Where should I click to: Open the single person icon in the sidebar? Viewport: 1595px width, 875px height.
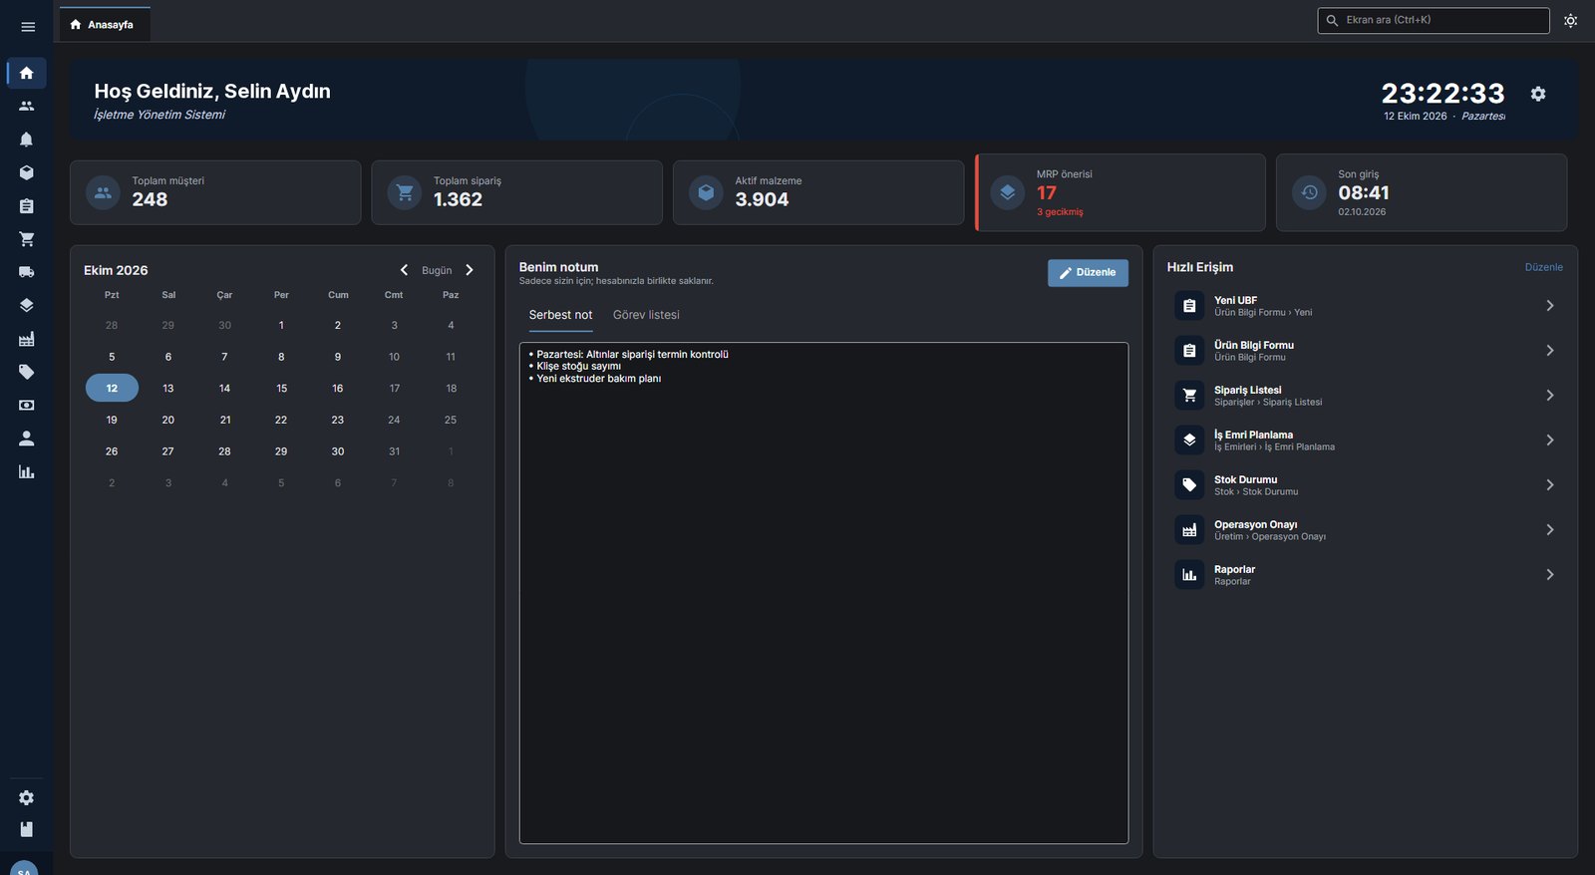tap(27, 438)
